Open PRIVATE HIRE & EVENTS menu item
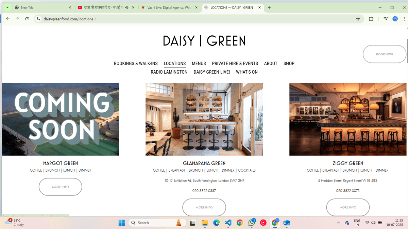The height and width of the screenshot is (229, 408). tap(235, 63)
